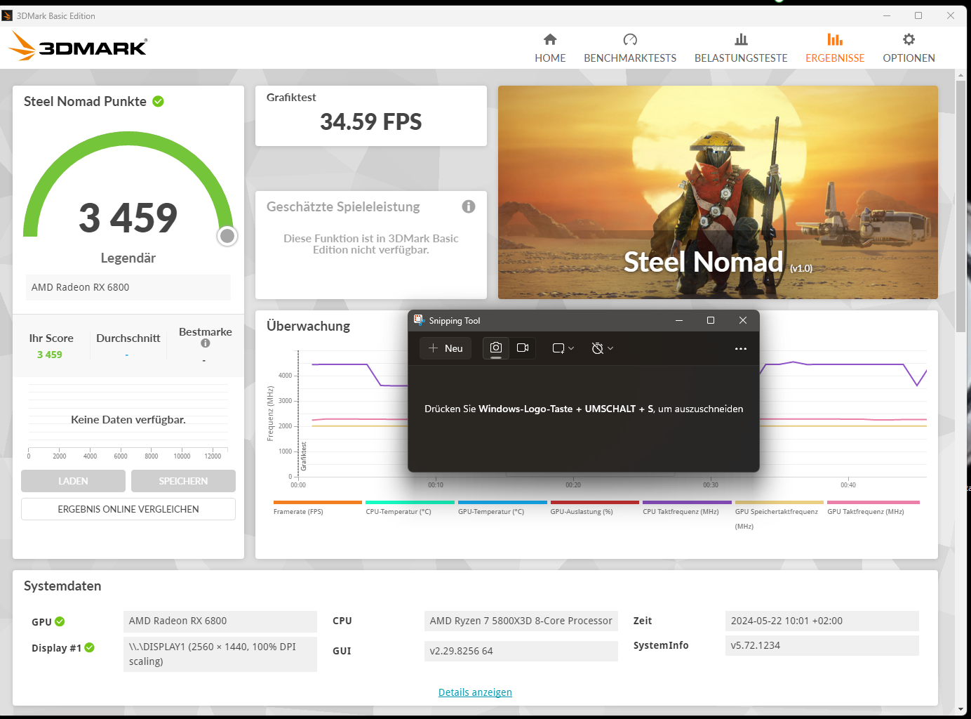Toggle GPU-Temperatur legend in chart
Viewport: 971px width, 719px height.
pos(502,508)
